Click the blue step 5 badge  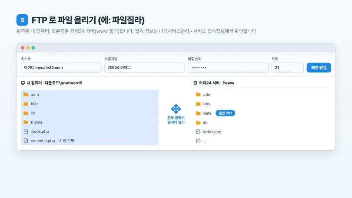pos(22,20)
